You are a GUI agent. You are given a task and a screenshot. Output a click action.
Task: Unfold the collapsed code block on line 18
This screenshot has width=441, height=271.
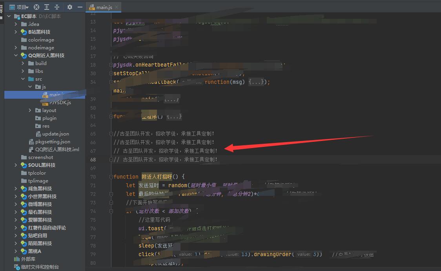pos(111,65)
